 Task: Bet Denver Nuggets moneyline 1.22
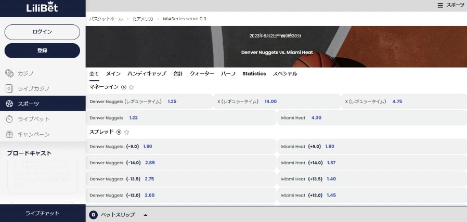[x=181, y=118]
